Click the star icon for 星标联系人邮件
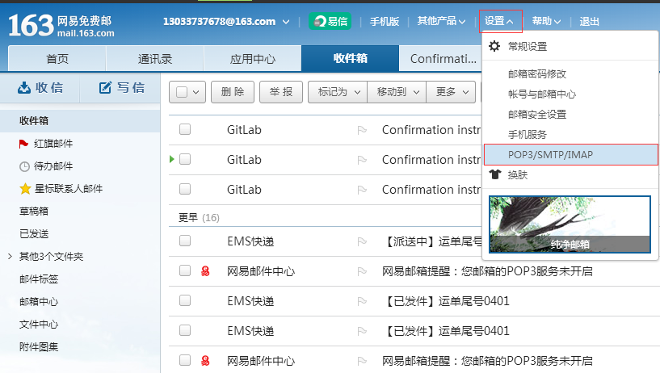Viewport: 660px width, 373px height. point(25,189)
